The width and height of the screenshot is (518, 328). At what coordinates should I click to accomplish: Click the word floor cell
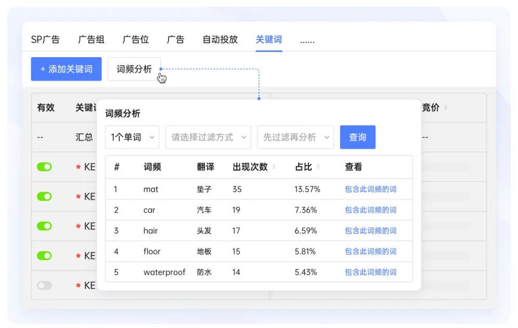coord(152,252)
